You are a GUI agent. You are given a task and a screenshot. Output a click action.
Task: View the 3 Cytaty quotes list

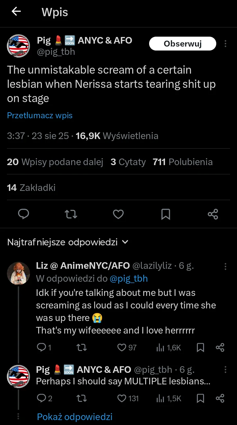click(x=128, y=162)
